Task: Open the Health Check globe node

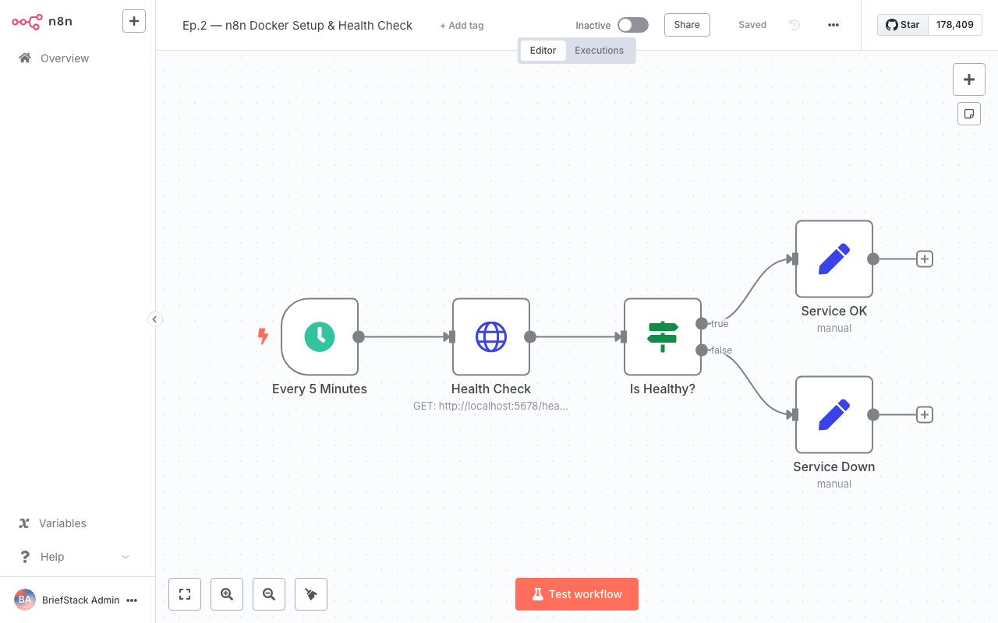Action: tap(491, 337)
